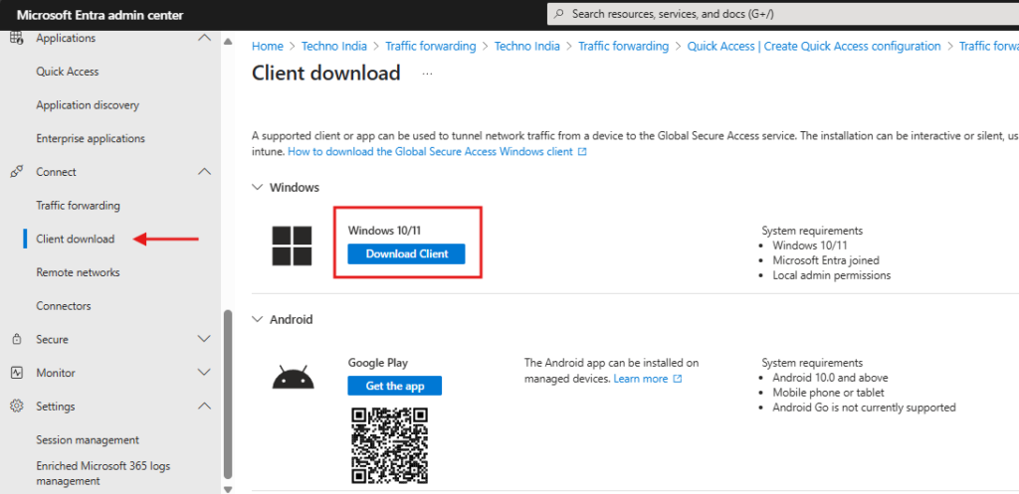The image size is (1019, 494).
Task: Open Session management in the sidebar
Action: tap(88, 439)
